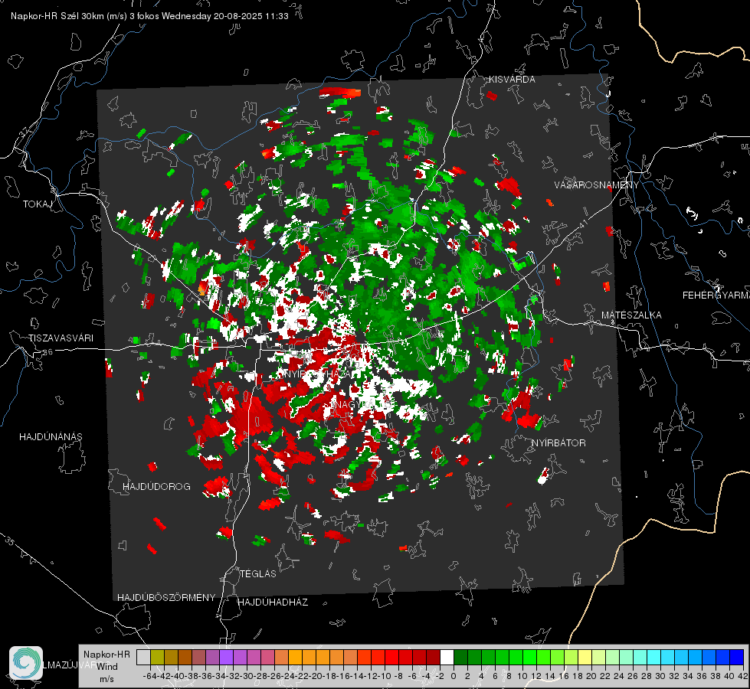Click the road number 36 marker
Viewport: 750px width, 689px height.
tap(47, 352)
